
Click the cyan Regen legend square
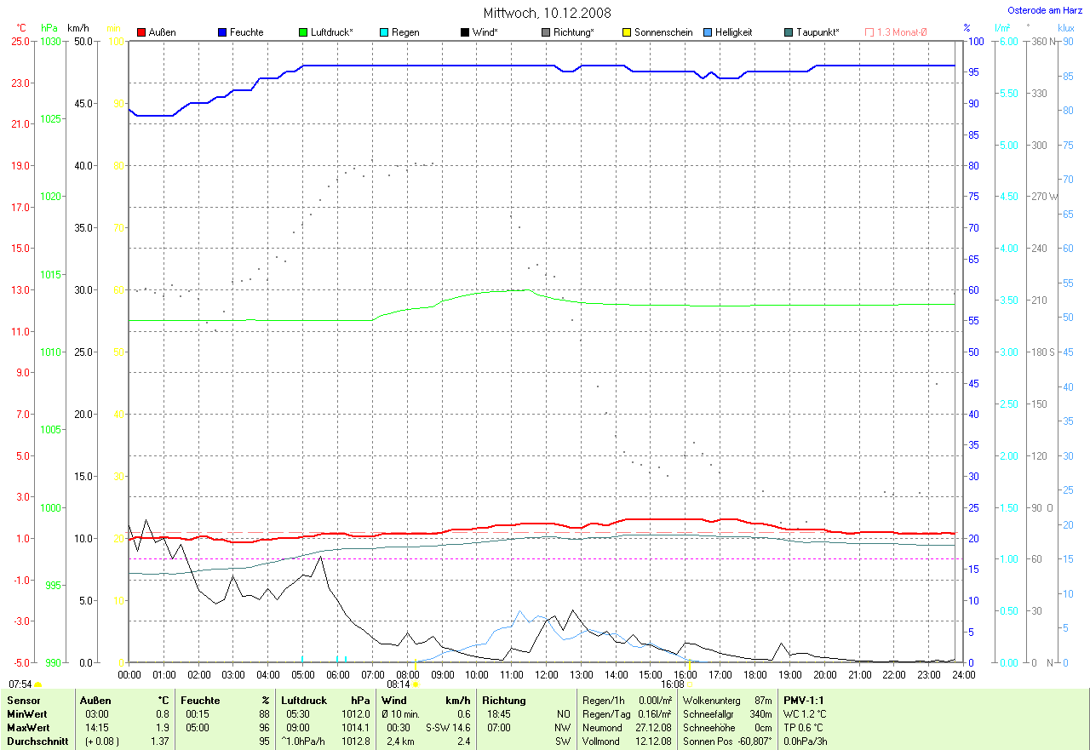(x=384, y=32)
